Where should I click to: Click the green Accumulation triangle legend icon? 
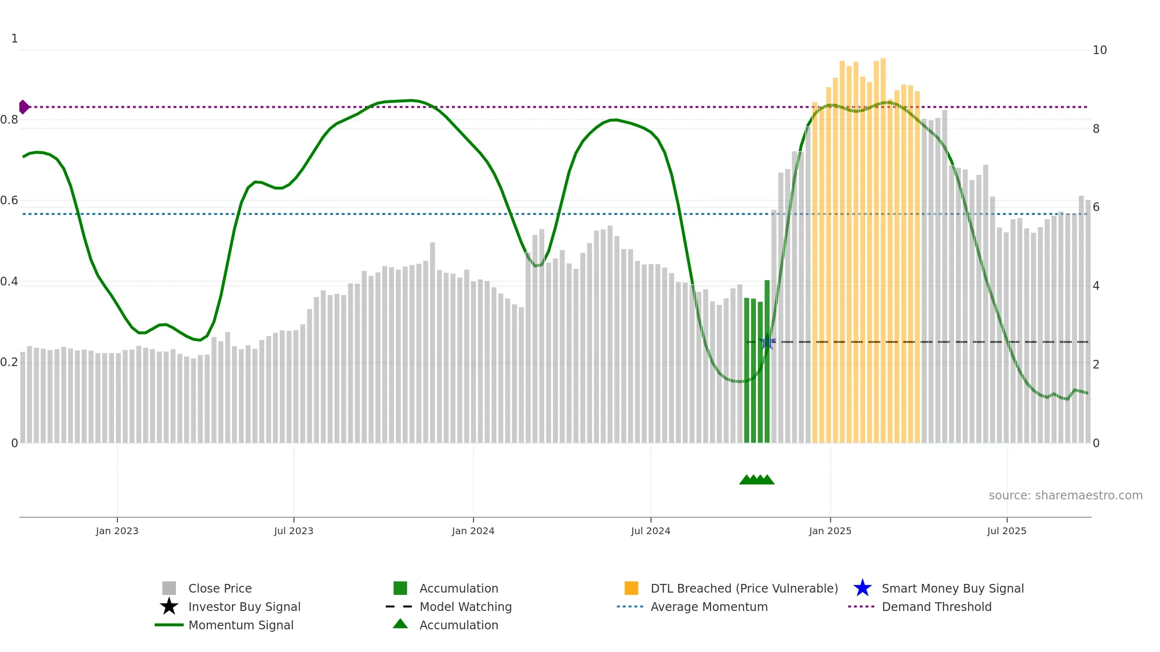tap(400, 624)
